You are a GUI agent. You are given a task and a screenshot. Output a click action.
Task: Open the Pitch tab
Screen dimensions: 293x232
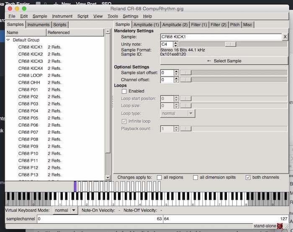coord(235,25)
